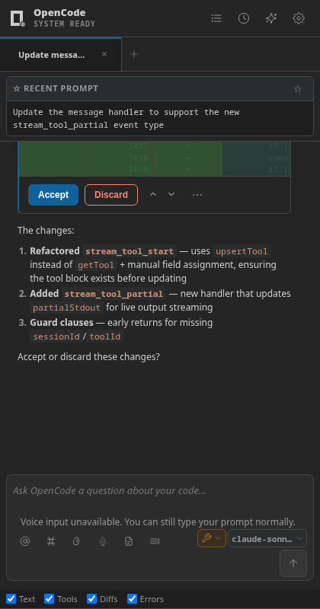Send prompt with up arrow button
The image size is (320, 609).
pyautogui.click(x=293, y=563)
